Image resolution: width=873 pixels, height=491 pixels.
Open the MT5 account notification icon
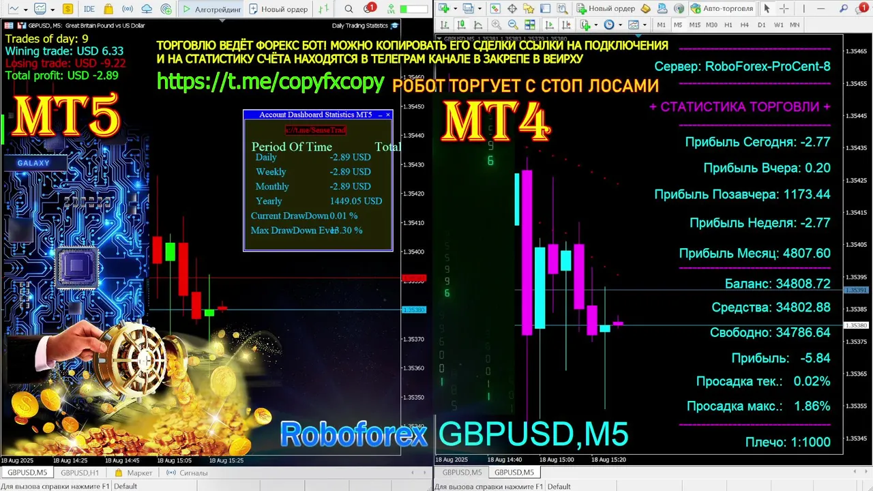[x=368, y=8]
